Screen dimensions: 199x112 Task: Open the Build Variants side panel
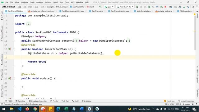(2, 91)
